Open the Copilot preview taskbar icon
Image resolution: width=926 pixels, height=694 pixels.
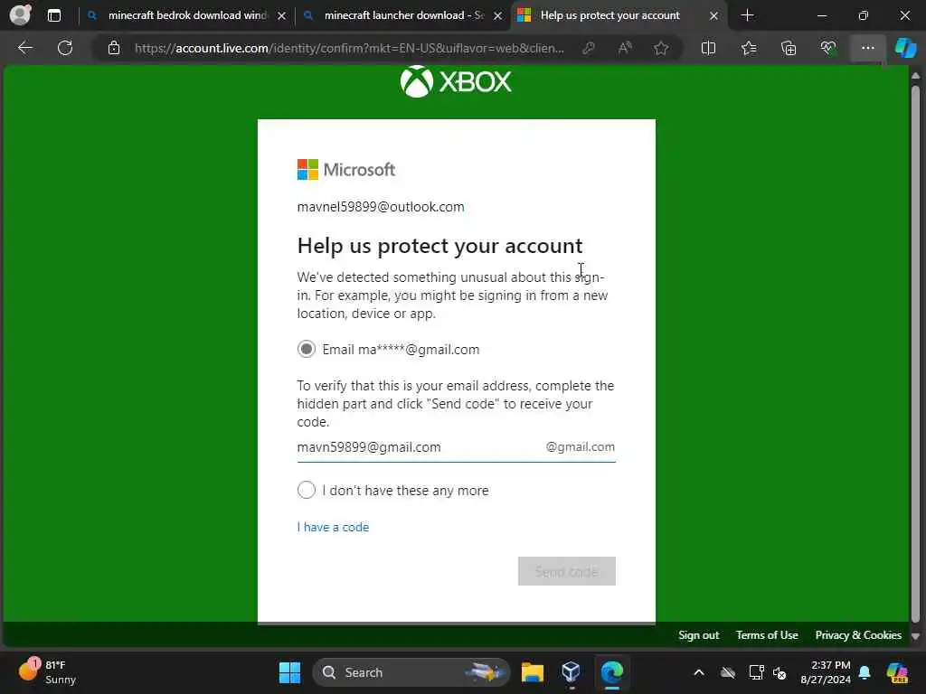point(897,672)
